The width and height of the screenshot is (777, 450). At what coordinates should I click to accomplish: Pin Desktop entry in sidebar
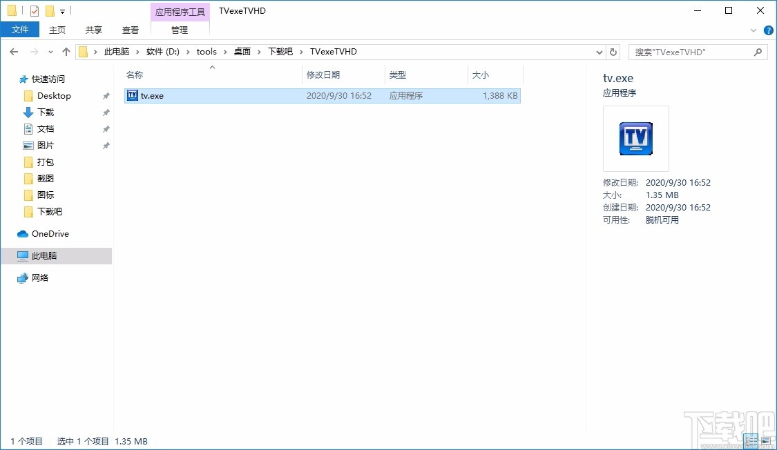pos(105,95)
